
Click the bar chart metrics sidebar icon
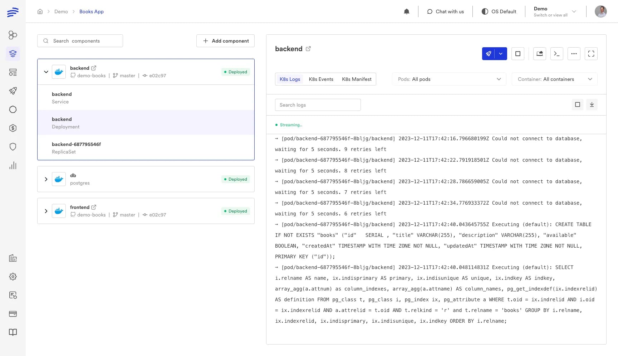(x=13, y=165)
